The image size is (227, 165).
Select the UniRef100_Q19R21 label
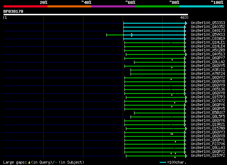(x=208, y=125)
